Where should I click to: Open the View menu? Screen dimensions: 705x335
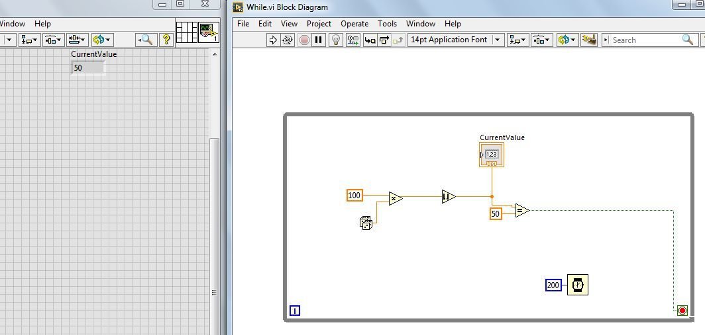(x=289, y=24)
